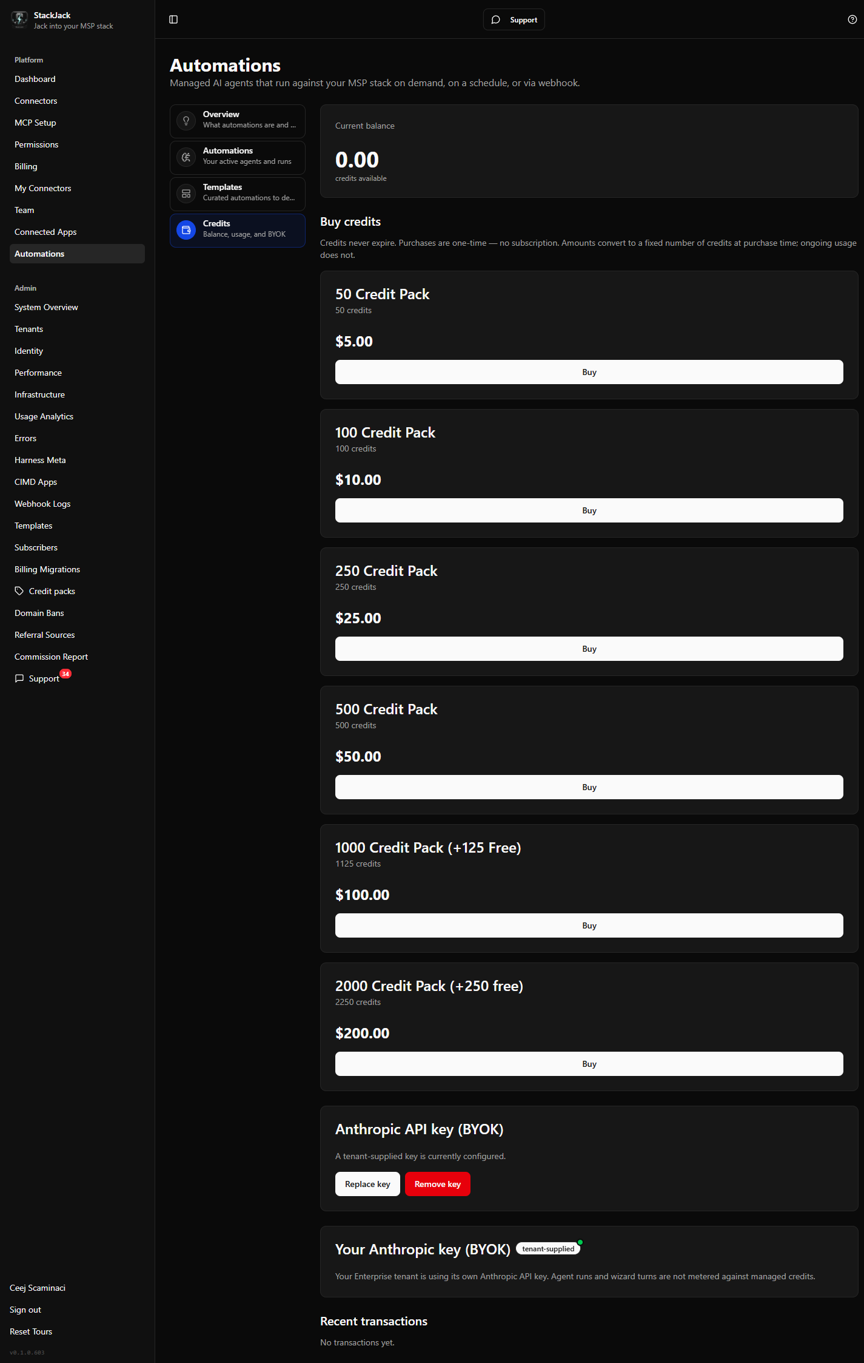Open Billing Migrations page
The width and height of the screenshot is (864, 1363).
pos(77,569)
